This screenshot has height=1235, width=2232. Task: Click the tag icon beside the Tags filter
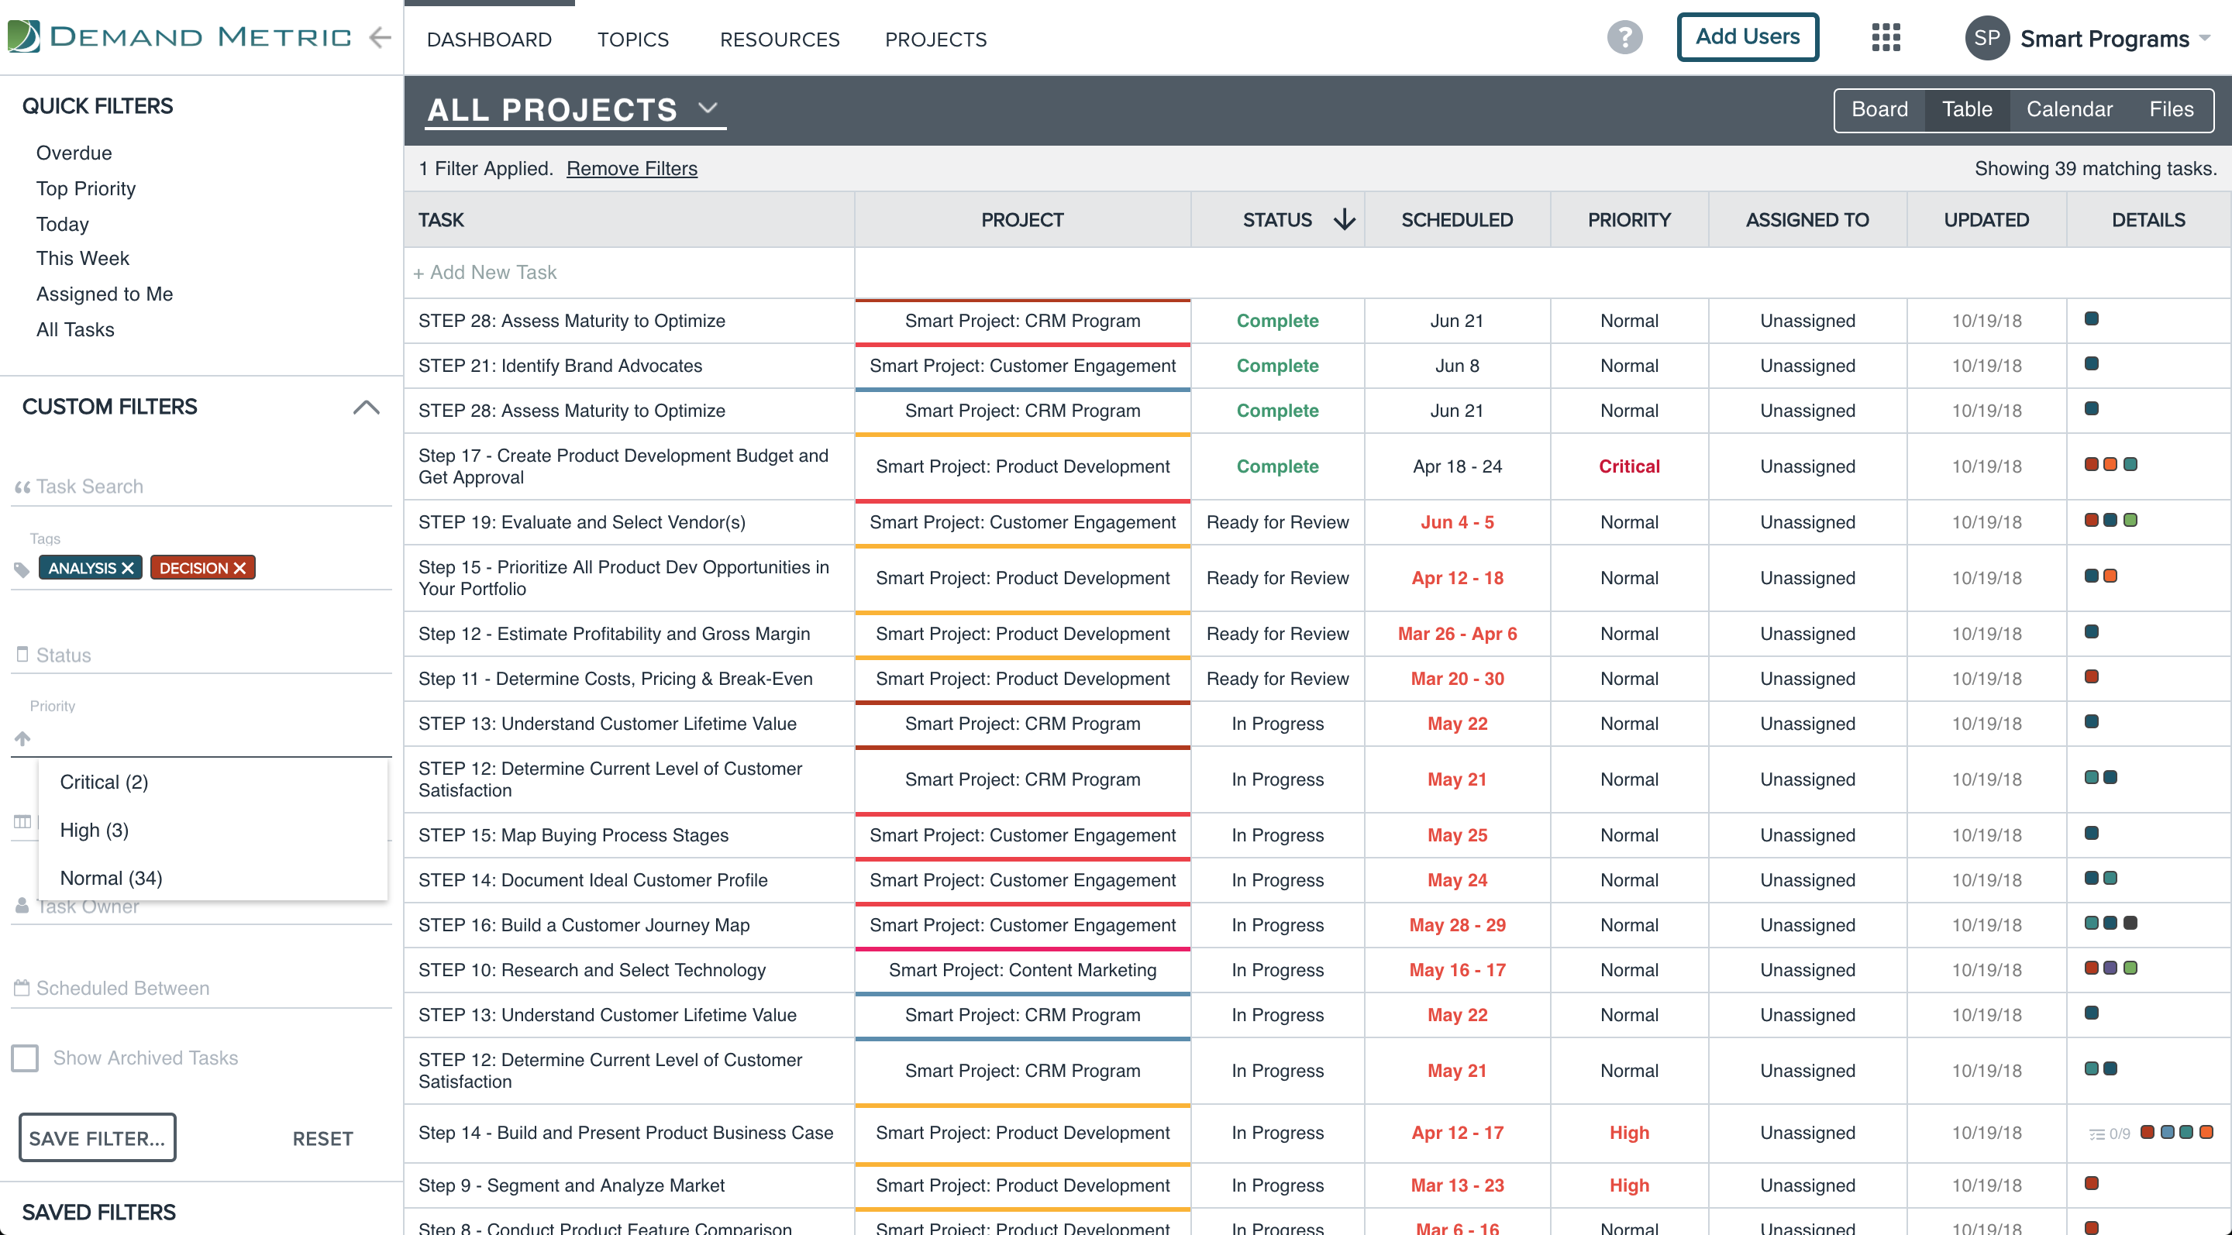click(22, 568)
